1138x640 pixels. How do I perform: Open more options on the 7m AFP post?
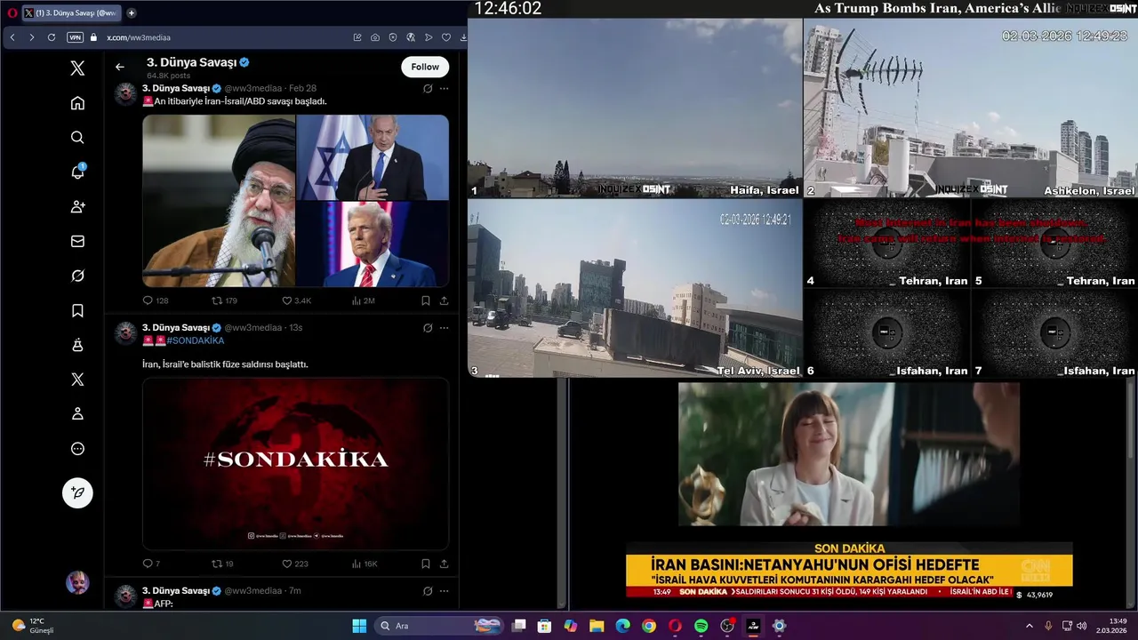(444, 591)
